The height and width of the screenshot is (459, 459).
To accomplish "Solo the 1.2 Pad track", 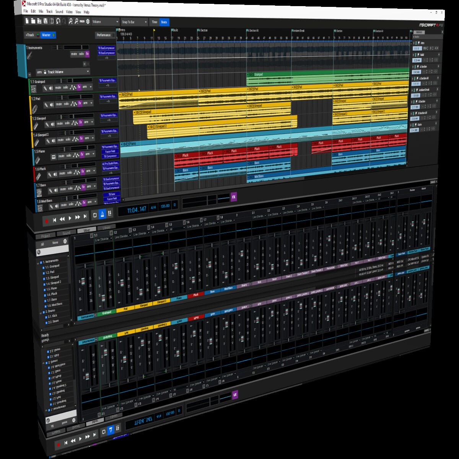I will point(67,104).
